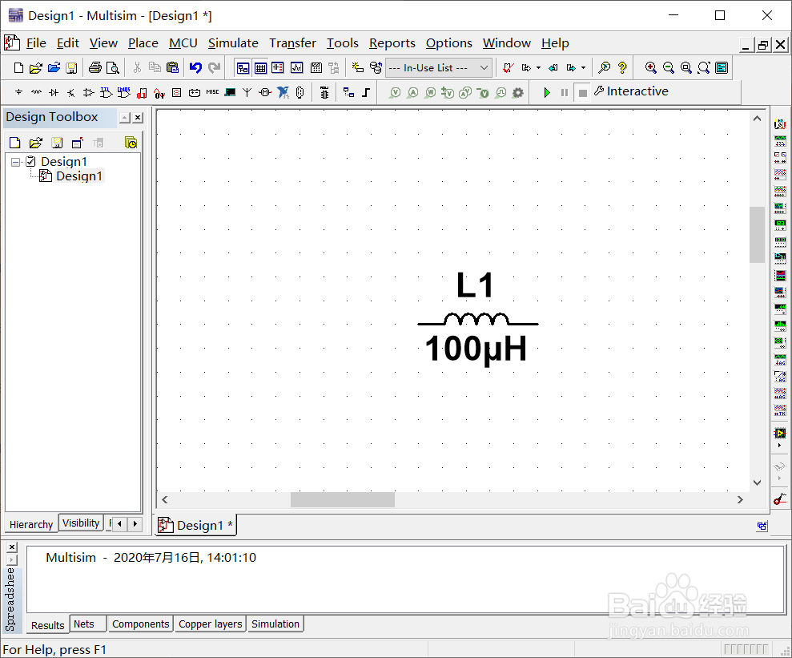The image size is (792, 658).
Task: Toggle the Design Toolbox view button
Action: point(243,67)
